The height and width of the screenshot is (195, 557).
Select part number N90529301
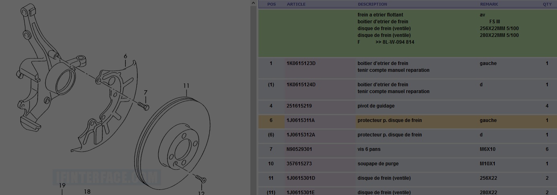(x=299, y=149)
